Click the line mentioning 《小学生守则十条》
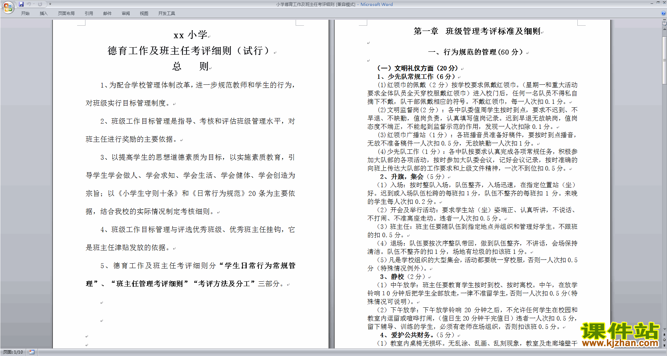This screenshot has height=356, width=667. [x=190, y=193]
